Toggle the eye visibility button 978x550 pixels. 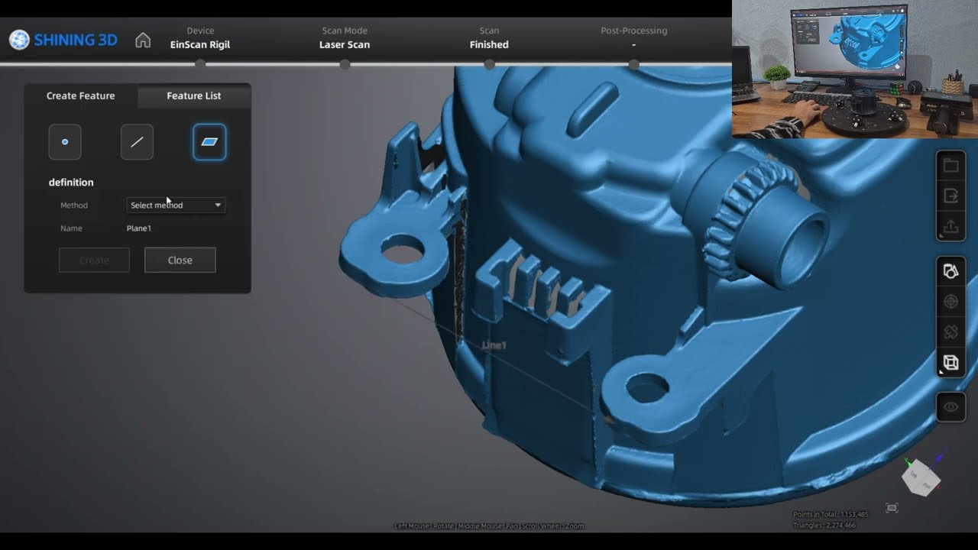(x=950, y=407)
